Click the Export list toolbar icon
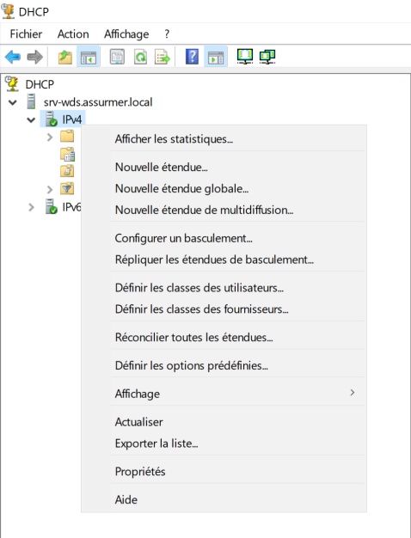This screenshot has width=411, height=538. pyautogui.click(x=163, y=57)
